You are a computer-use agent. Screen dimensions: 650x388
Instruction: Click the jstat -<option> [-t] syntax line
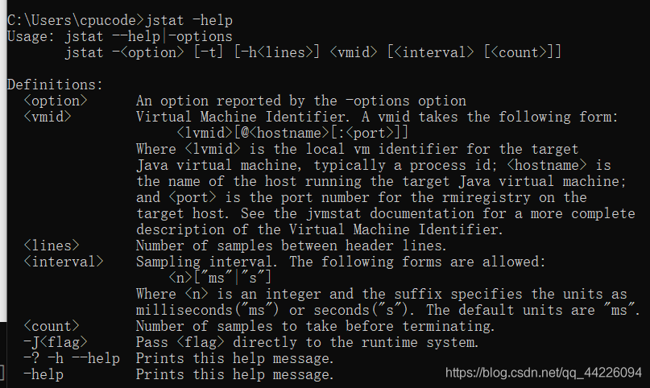313,52
